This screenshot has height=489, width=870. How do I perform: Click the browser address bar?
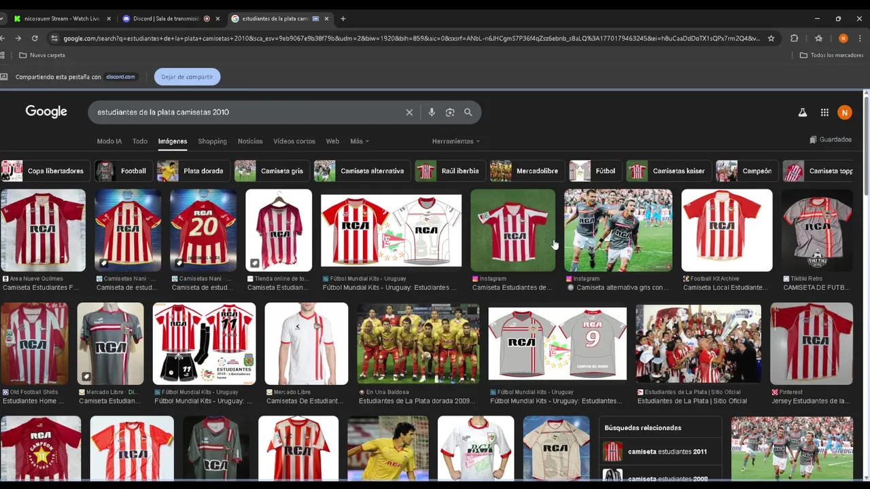pos(411,38)
